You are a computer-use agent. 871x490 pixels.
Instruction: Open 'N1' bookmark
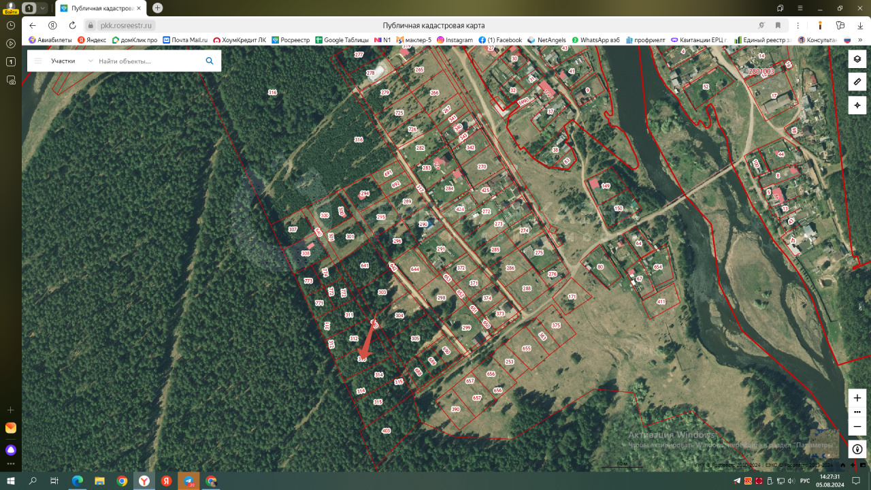(x=382, y=40)
